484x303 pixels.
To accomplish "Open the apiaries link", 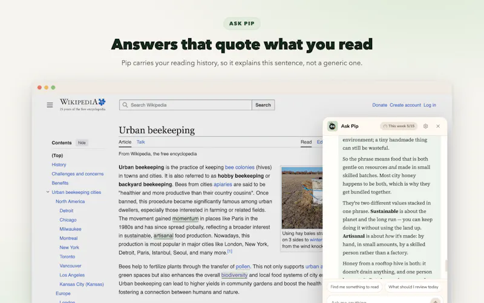I will 223,184.
